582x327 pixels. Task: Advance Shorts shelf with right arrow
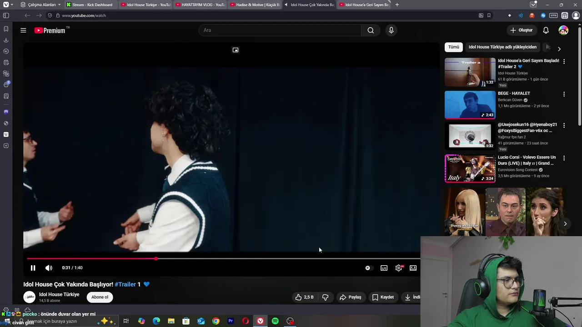[565, 223]
